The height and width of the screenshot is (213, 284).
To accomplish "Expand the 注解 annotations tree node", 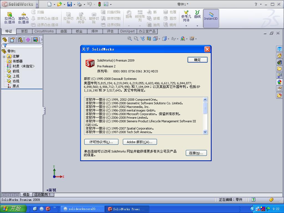I will (4, 57).
